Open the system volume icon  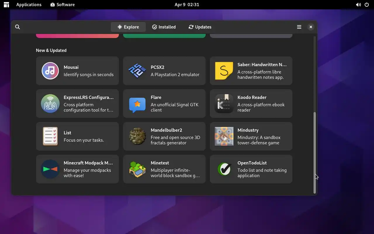pos(358,5)
